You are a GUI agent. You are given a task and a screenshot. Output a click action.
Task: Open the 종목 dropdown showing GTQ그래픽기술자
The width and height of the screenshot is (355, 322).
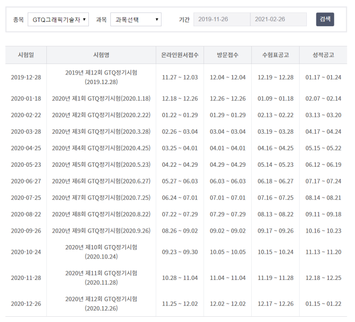point(58,20)
